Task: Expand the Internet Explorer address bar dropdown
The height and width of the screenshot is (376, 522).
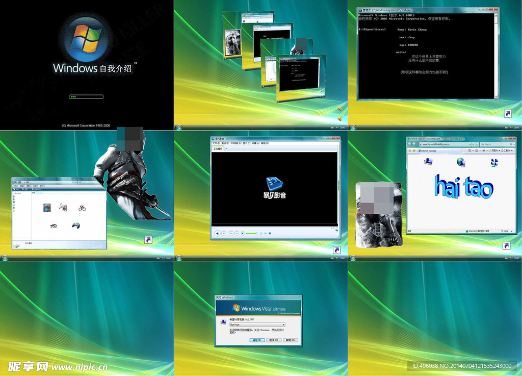Action: click(469, 144)
